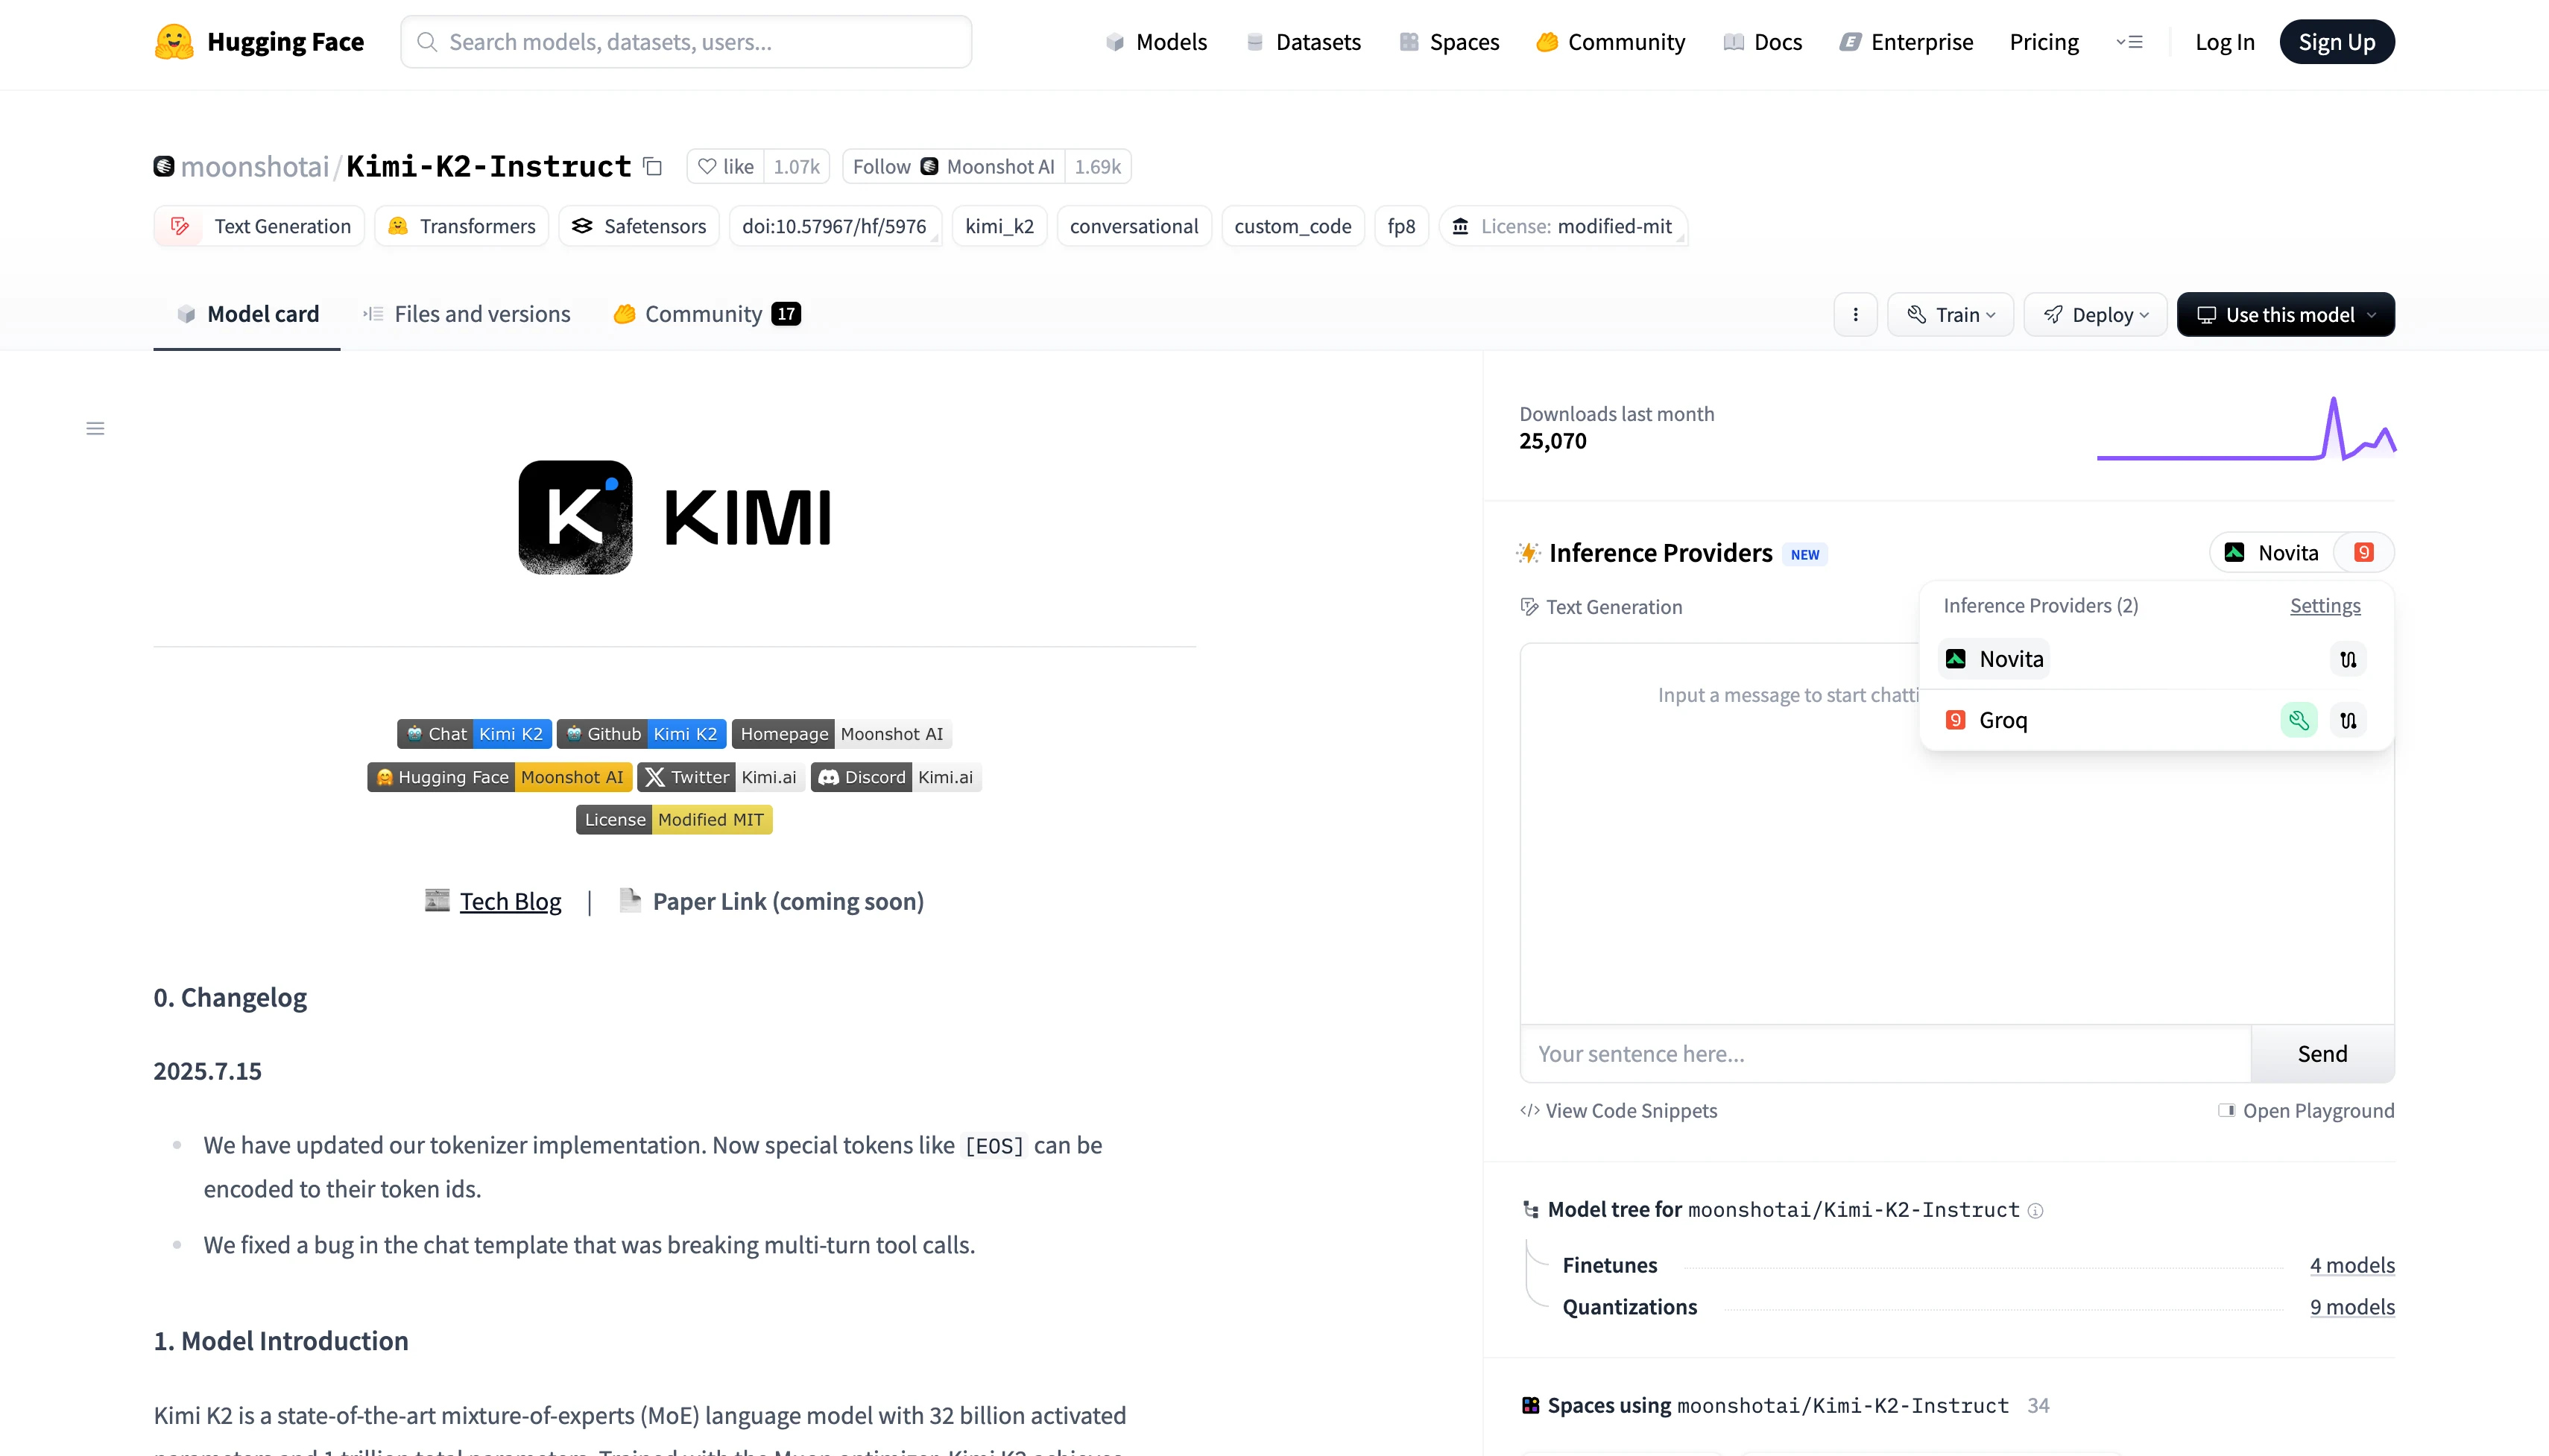Image resolution: width=2549 pixels, height=1456 pixels.
Task: Click the License Modified MIT badge
Action: pos(674,820)
